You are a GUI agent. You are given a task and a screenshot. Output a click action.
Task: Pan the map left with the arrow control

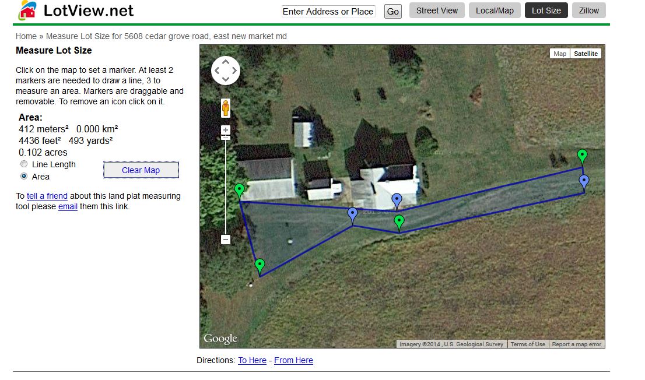[217, 71]
